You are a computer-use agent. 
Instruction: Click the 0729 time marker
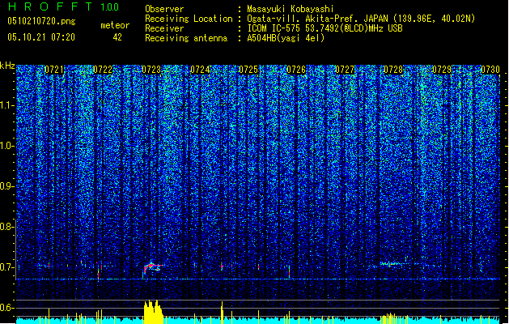(442, 70)
